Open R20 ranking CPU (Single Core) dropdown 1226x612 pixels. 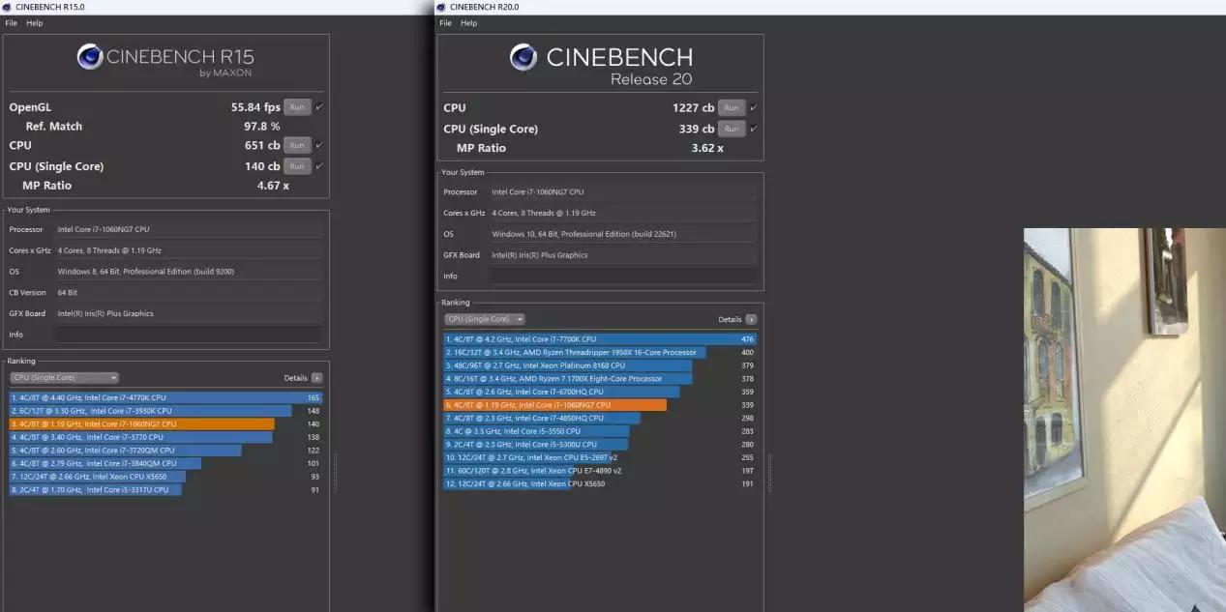tap(485, 319)
